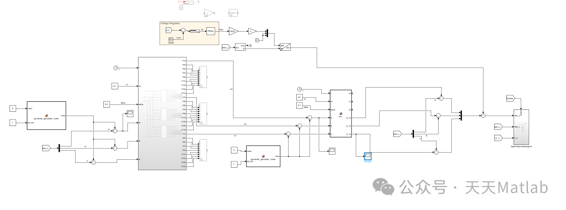Viewport: 566px width, 210px height.
Task: Select the clock block feeding the fcn block
Action: point(299,89)
